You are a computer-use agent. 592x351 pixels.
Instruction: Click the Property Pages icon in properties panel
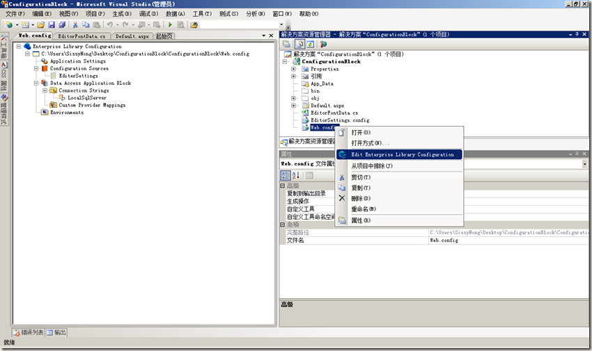pyautogui.click(x=310, y=175)
